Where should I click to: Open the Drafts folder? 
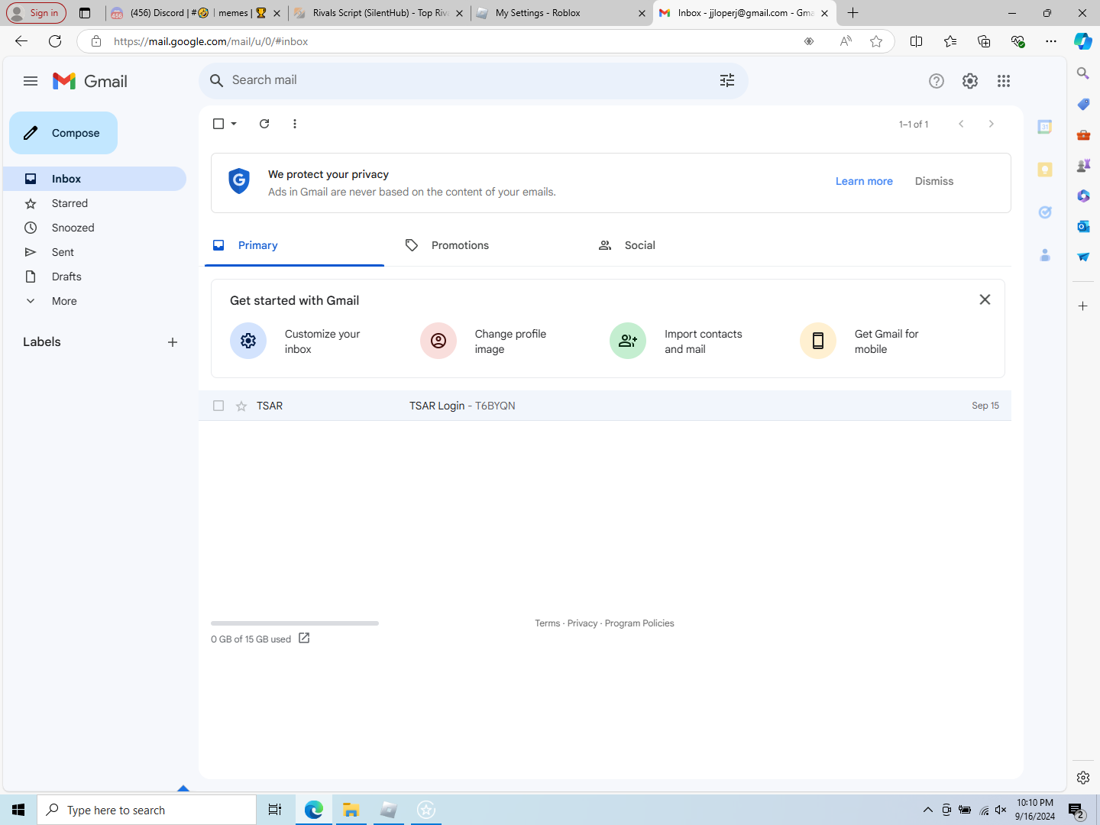[95, 277]
